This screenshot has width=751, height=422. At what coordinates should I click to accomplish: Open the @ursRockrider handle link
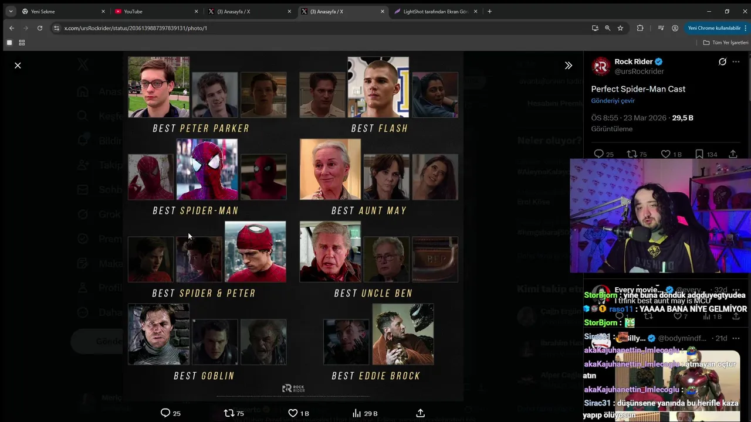click(639, 71)
